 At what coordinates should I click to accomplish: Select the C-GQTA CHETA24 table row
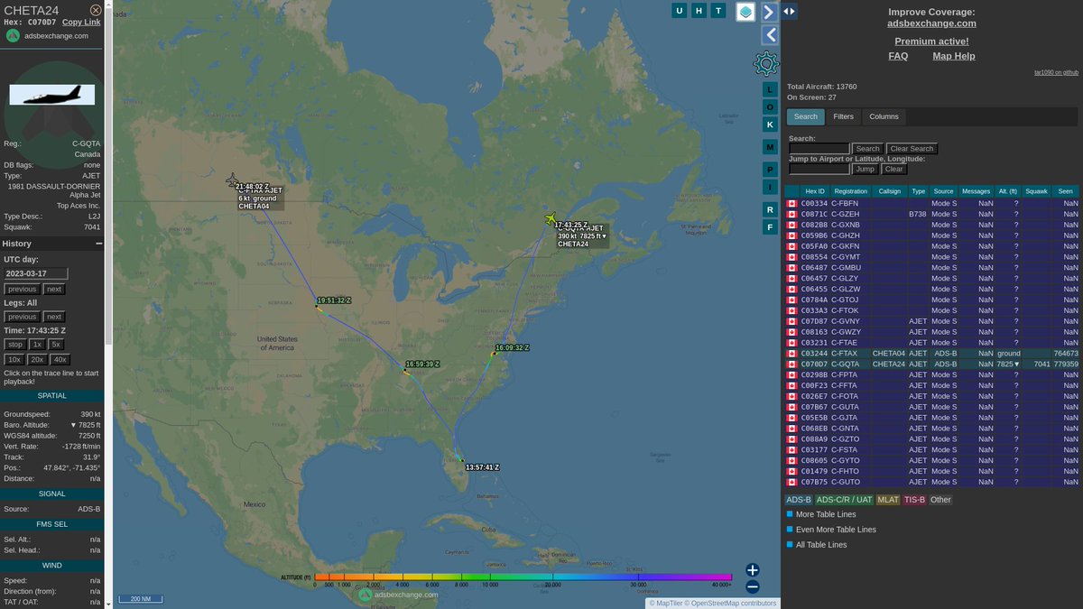click(932, 364)
